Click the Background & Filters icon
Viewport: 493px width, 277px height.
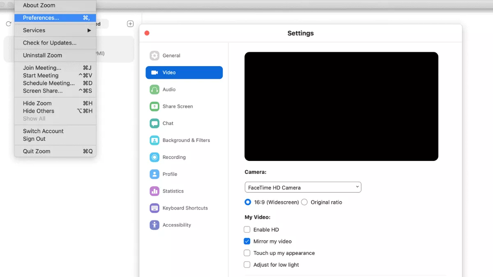pyautogui.click(x=154, y=140)
